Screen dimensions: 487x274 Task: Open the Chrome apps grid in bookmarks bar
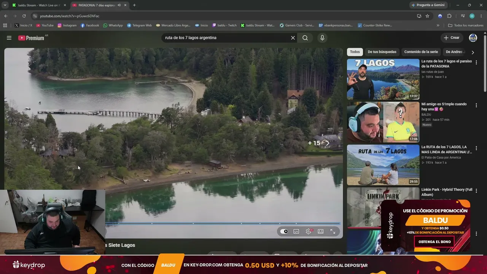click(5, 25)
